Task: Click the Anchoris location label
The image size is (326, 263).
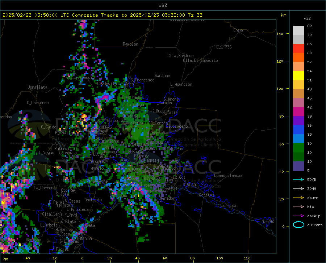Action: click(93, 200)
